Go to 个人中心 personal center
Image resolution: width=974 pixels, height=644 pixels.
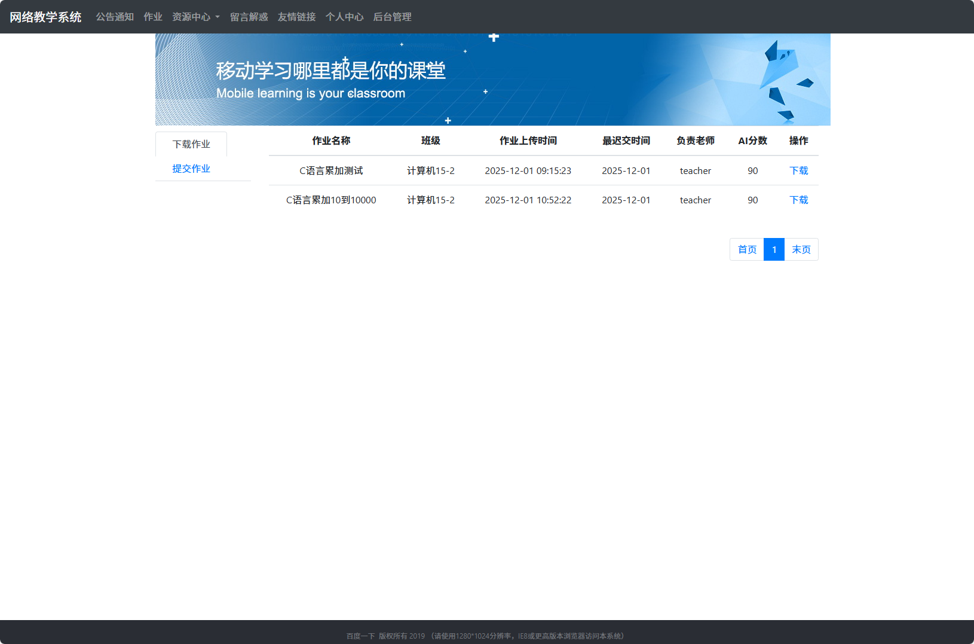[345, 17]
